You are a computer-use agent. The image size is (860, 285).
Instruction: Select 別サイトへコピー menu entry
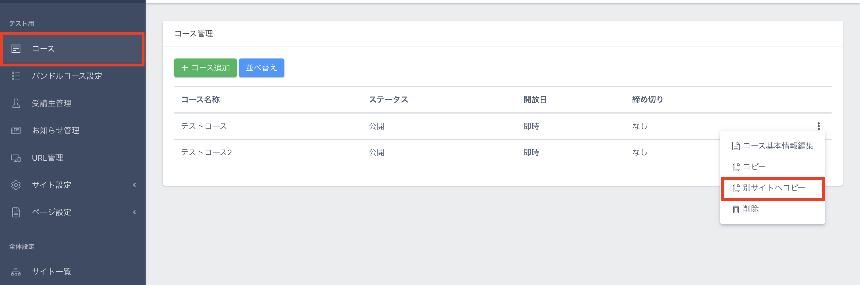[x=769, y=188]
